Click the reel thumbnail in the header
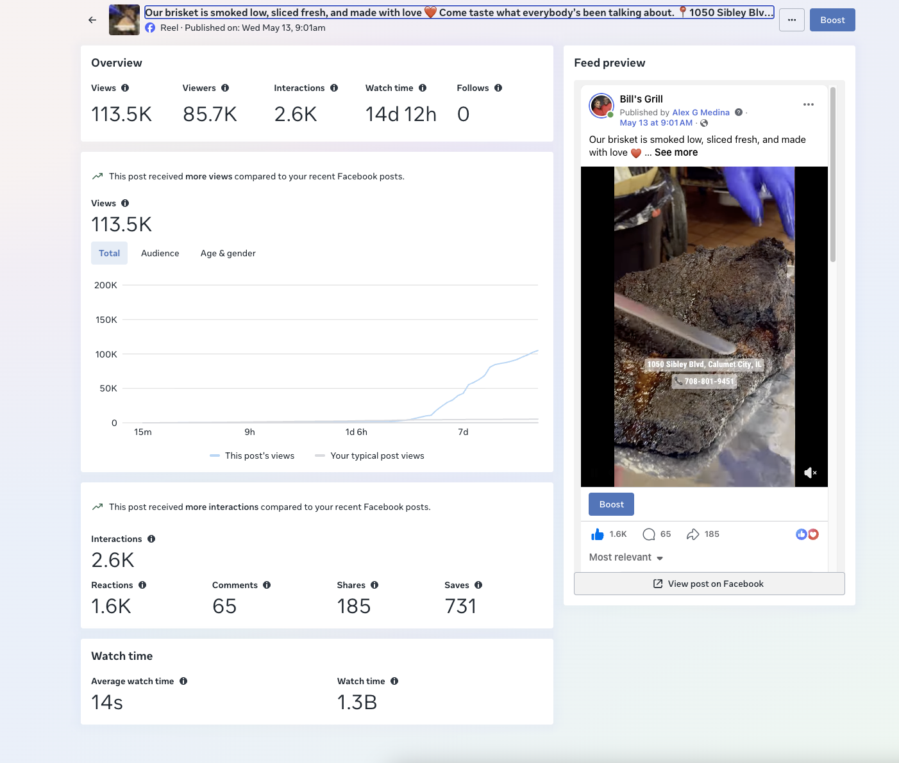Viewport: 899px width, 763px height. [x=124, y=20]
